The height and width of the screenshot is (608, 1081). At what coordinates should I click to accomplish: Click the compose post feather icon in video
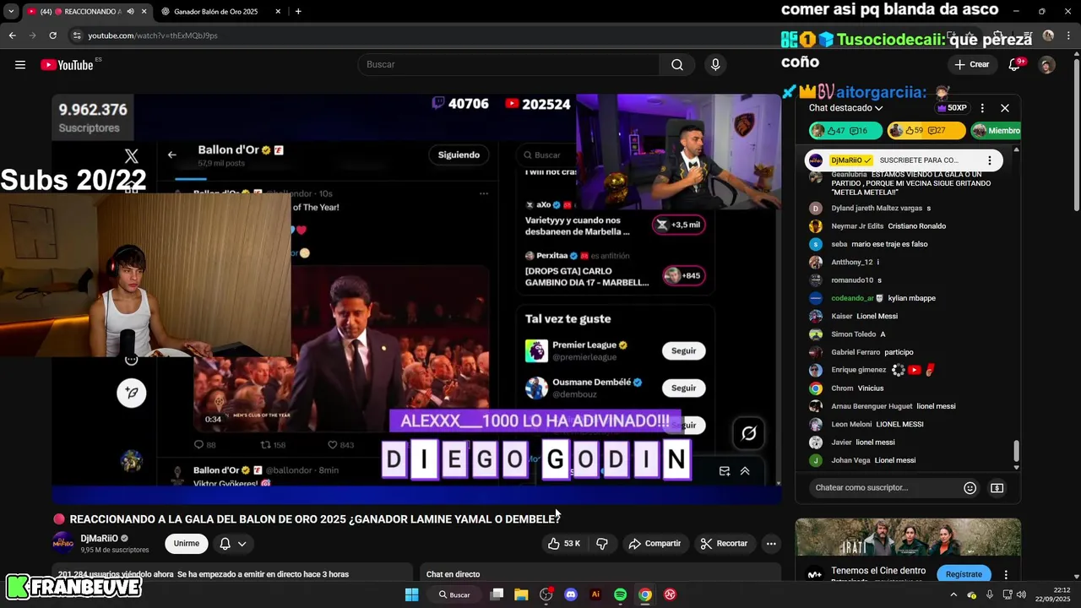point(131,393)
